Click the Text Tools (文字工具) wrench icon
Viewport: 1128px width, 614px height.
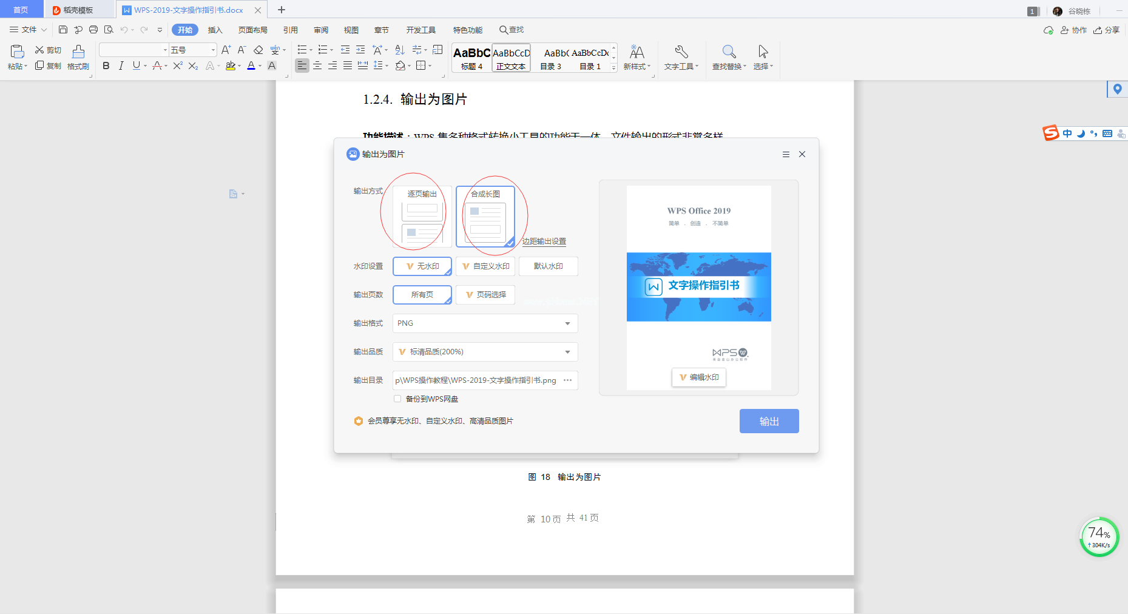(x=681, y=52)
